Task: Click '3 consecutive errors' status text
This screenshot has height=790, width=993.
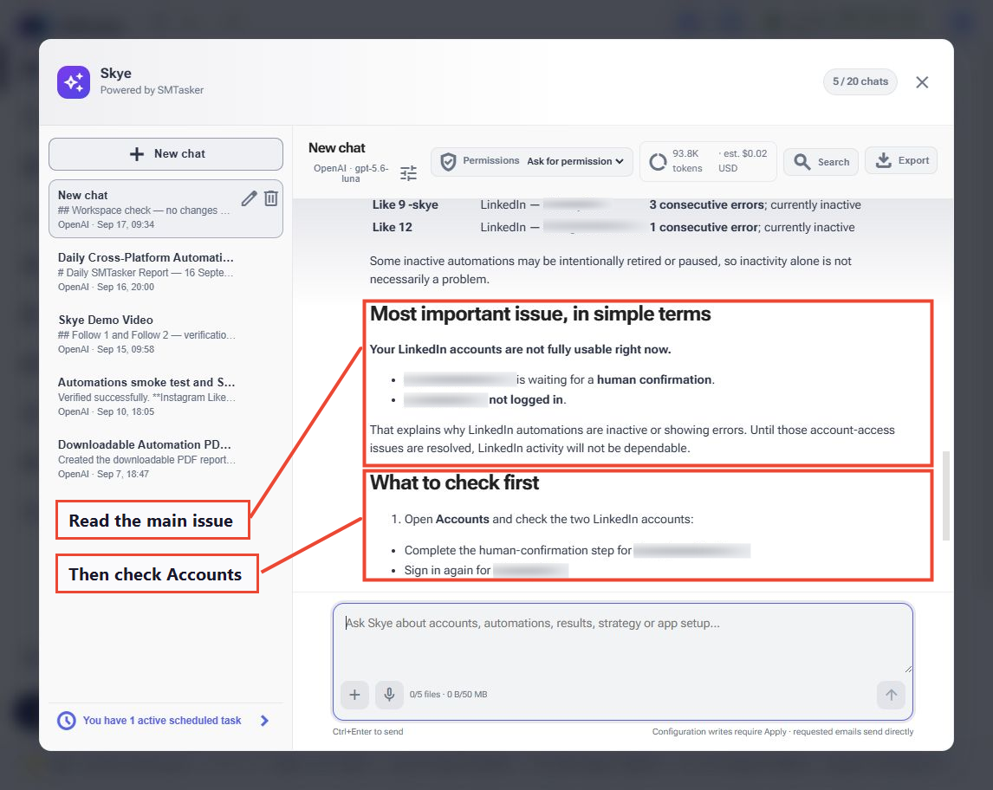Action: point(706,204)
